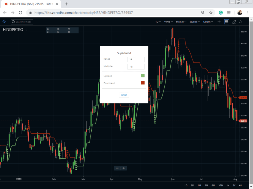Open the Display menu

[x=181, y=22]
